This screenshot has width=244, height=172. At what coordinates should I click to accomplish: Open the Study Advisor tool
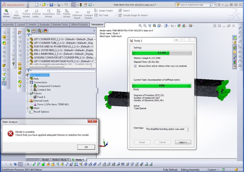tap(6, 13)
